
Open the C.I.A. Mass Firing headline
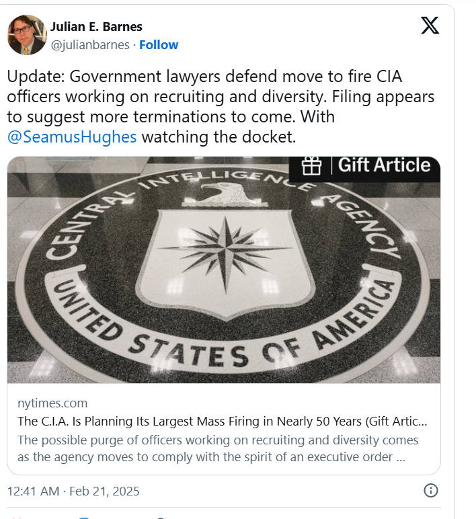222,422
